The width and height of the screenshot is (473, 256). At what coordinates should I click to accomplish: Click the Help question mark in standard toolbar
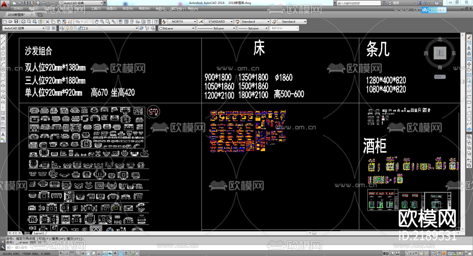click(x=156, y=22)
